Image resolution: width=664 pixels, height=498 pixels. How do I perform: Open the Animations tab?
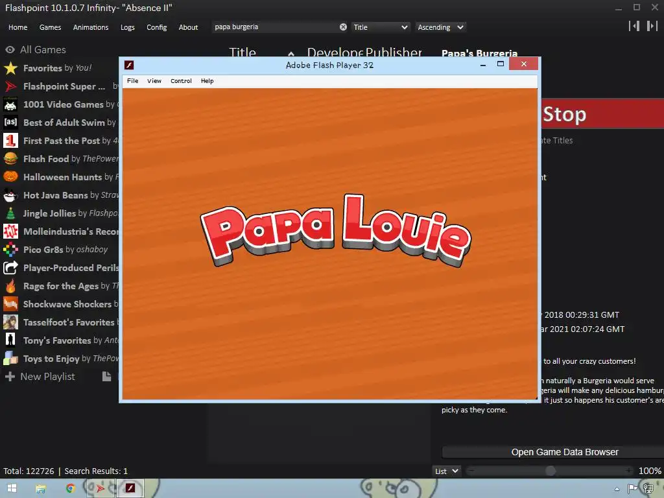point(91,27)
